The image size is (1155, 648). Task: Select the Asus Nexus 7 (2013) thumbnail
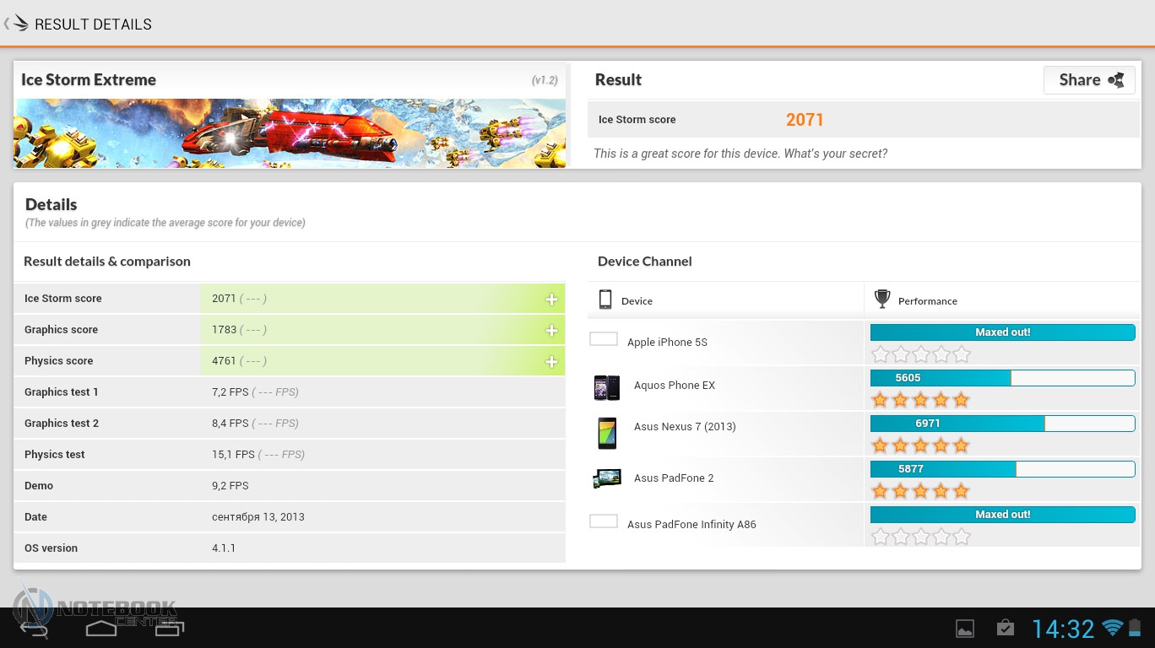point(606,433)
